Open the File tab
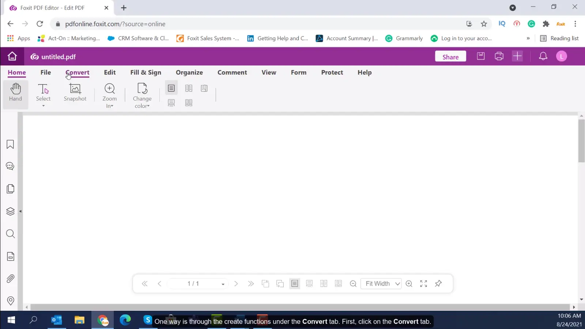Screen dimensions: 585x329 [46, 72]
